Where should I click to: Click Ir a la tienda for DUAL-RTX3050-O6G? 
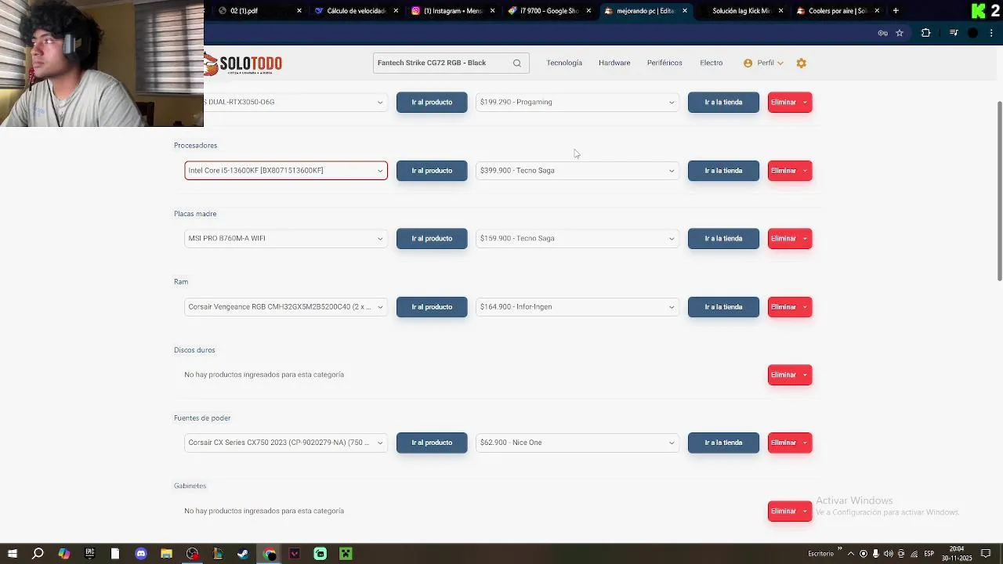pyautogui.click(x=723, y=103)
